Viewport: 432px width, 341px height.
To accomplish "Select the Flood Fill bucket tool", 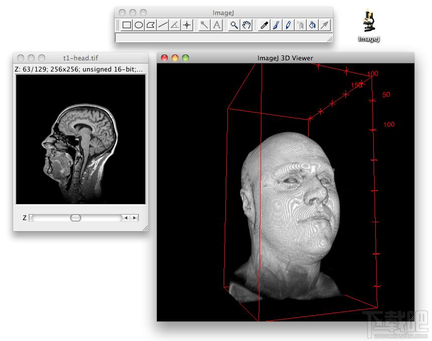I will 312,25.
